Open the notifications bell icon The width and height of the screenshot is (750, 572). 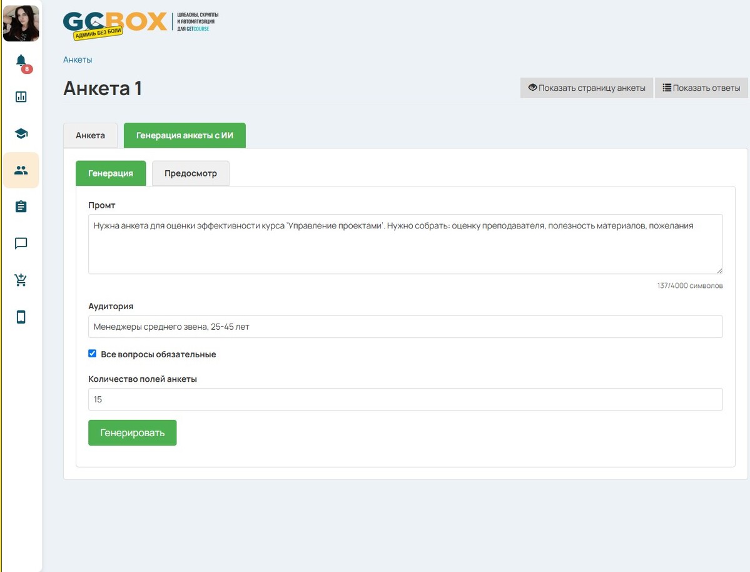pyautogui.click(x=21, y=61)
